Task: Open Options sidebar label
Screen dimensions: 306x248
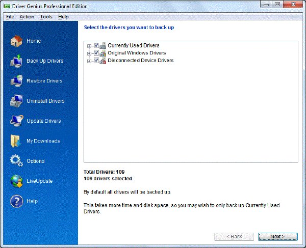Action: (36, 161)
